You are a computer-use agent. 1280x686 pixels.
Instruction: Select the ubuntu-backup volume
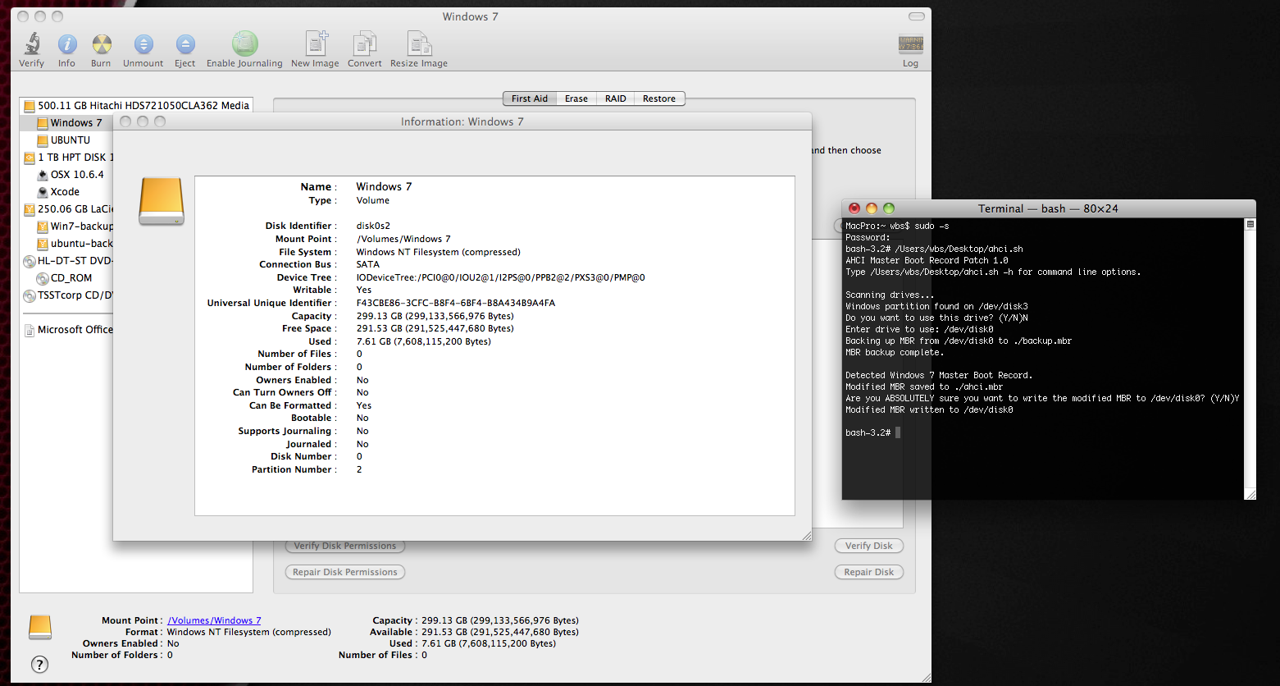coord(66,244)
